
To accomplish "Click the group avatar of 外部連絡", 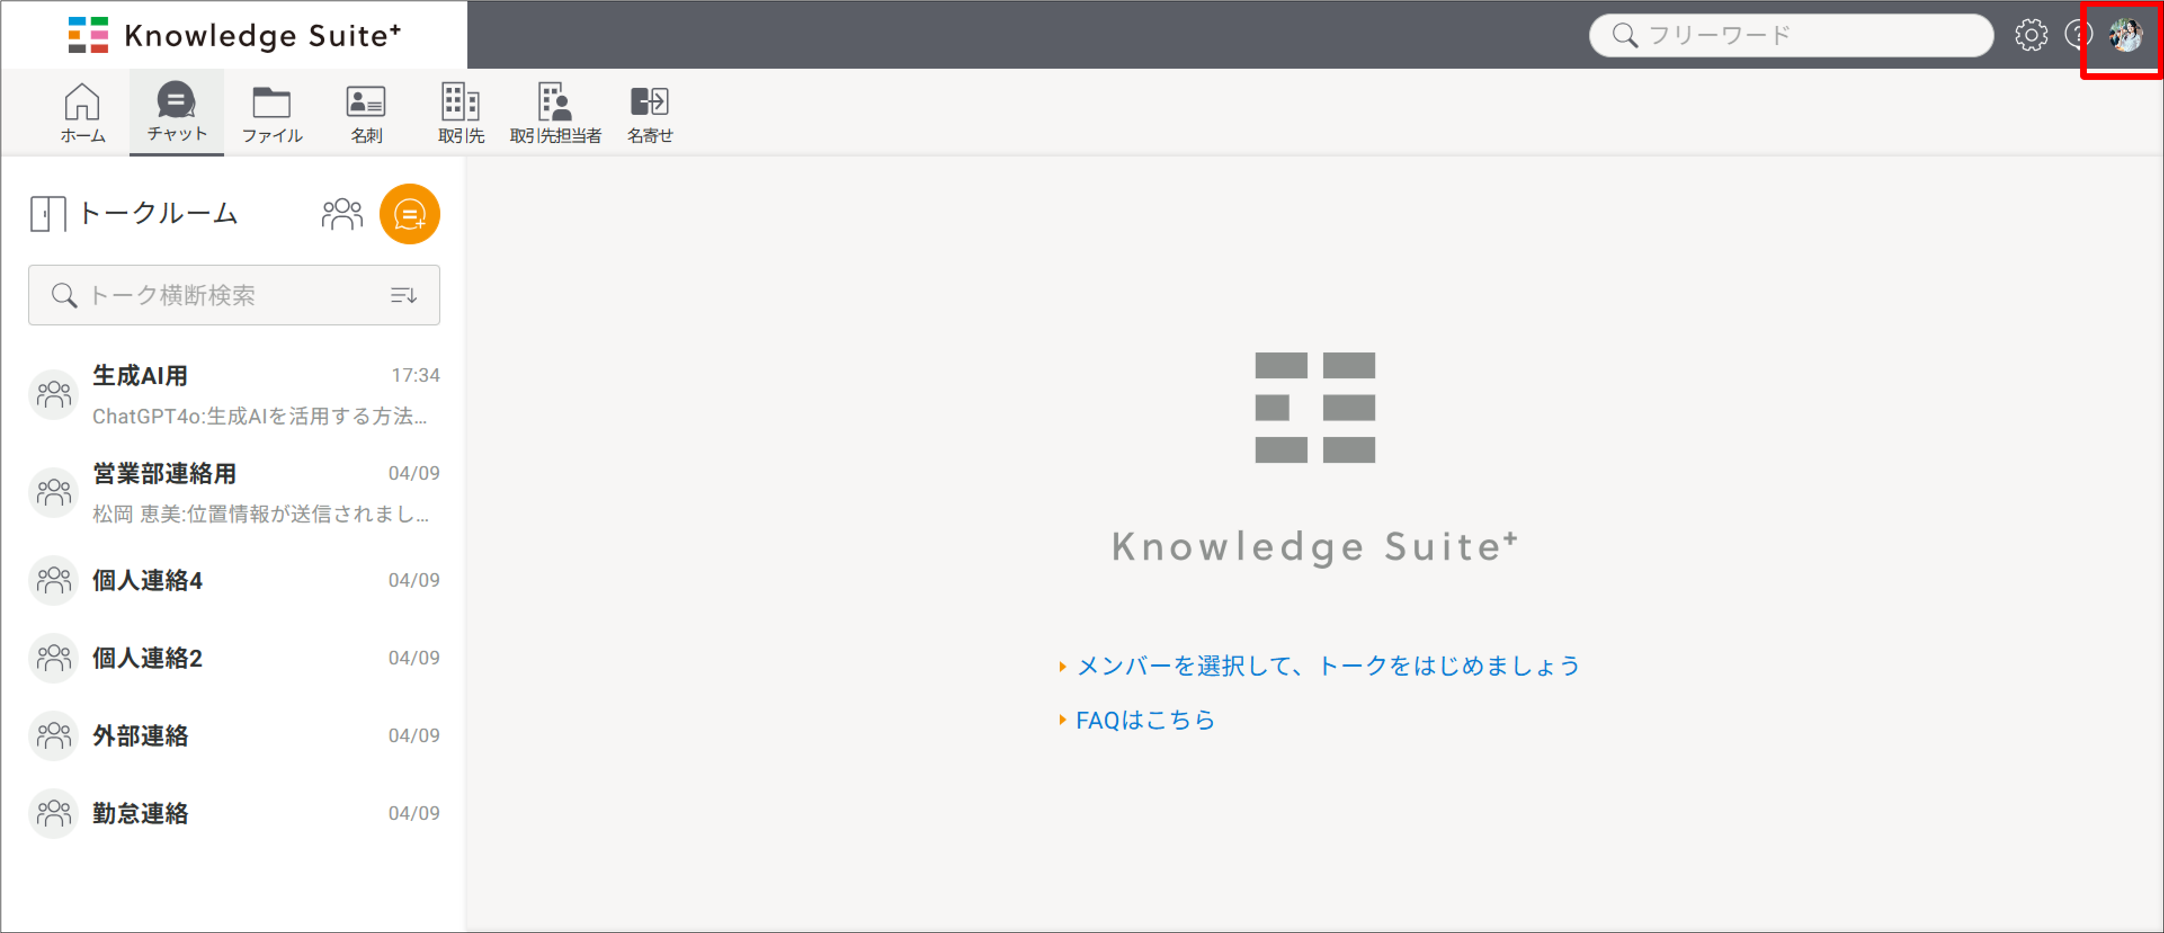I will (x=53, y=736).
